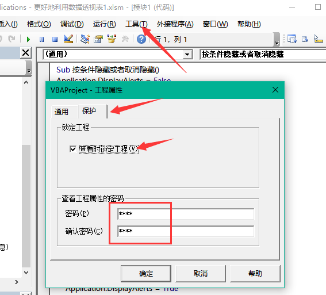
Task: Open the Object Browser toolbar icon
Action: point(112,39)
